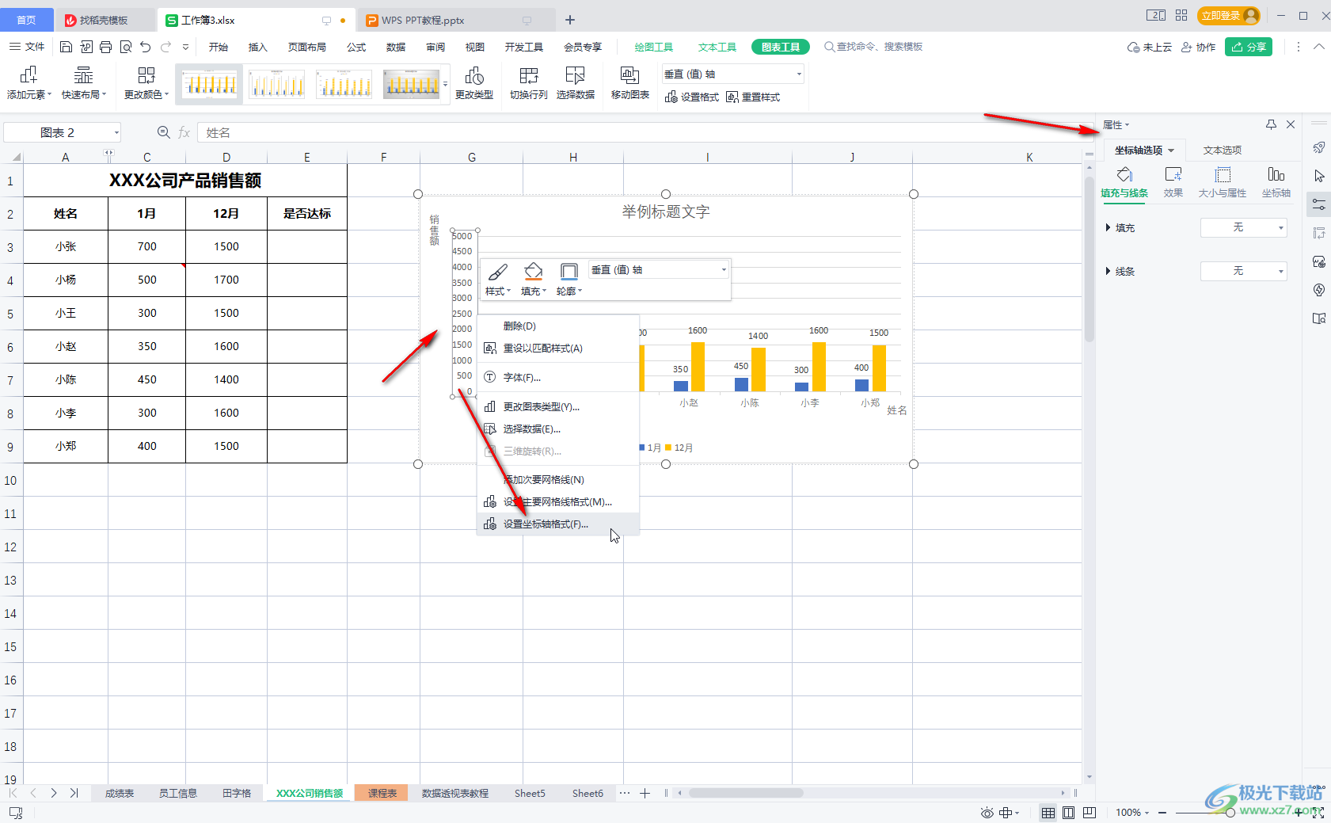The width and height of the screenshot is (1331, 823).
Task: Open Change Colors (更改颜色) tool
Action: pos(146,83)
